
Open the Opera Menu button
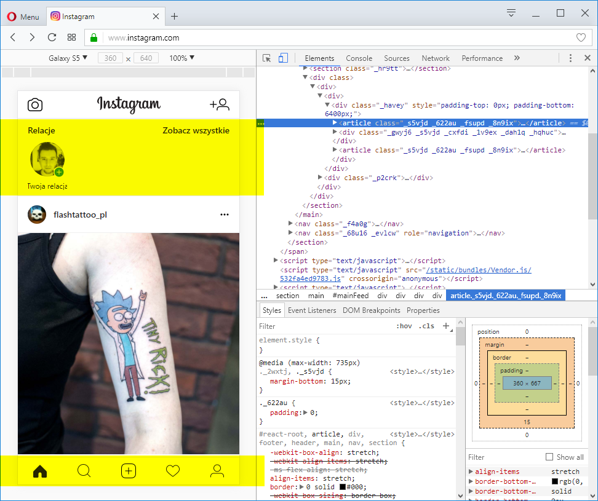[23, 17]
